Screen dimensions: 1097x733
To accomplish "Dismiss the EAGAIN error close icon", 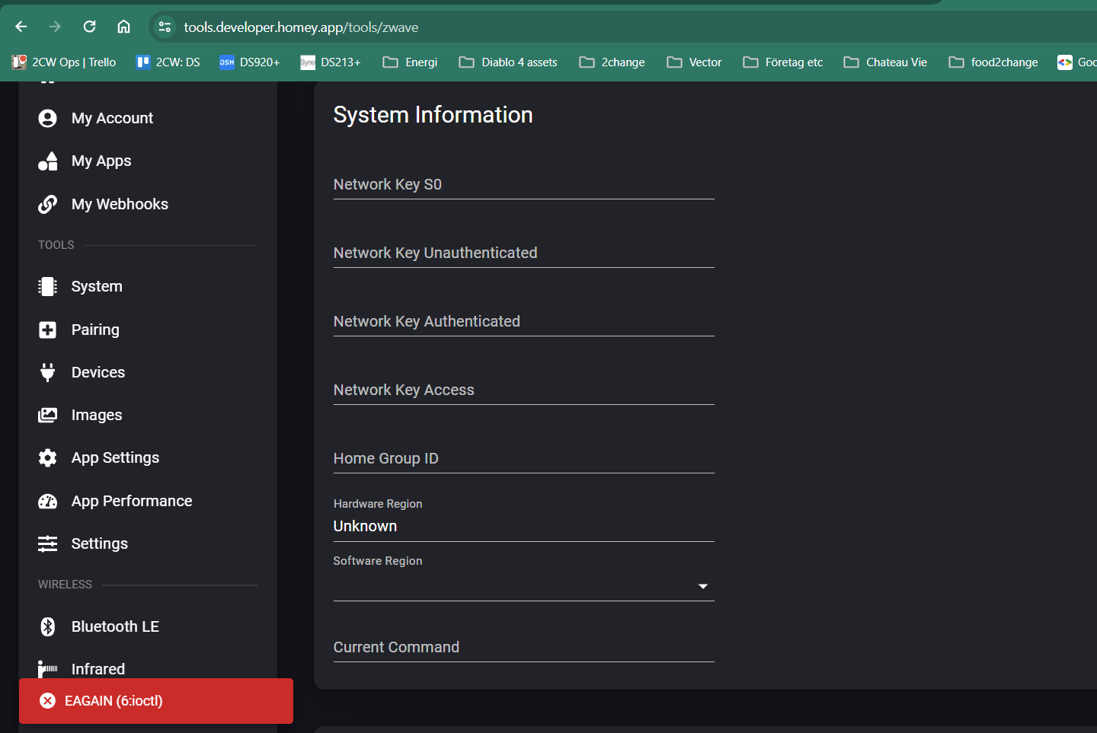I will pos(47,701).
